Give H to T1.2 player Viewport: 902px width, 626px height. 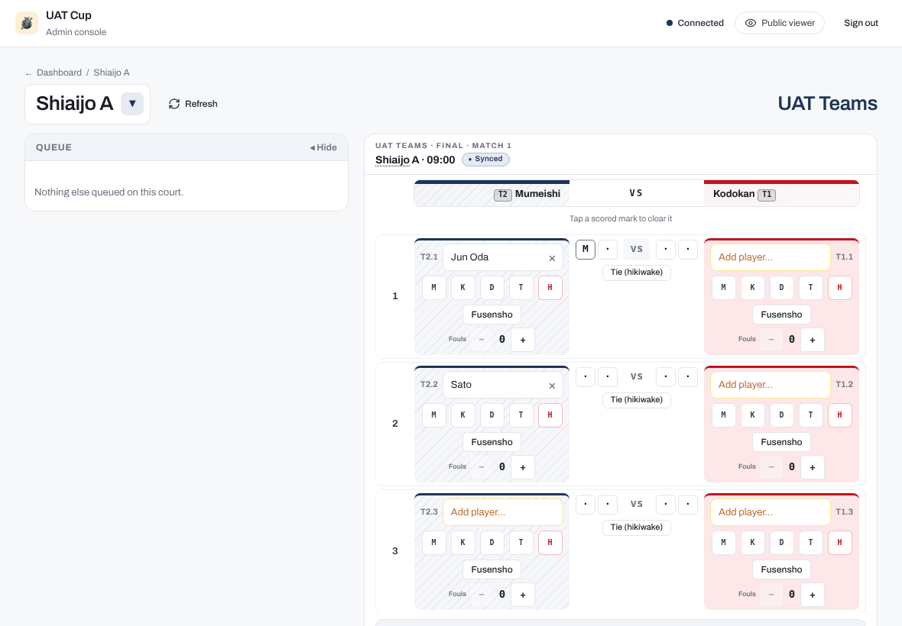coord(840,415)
